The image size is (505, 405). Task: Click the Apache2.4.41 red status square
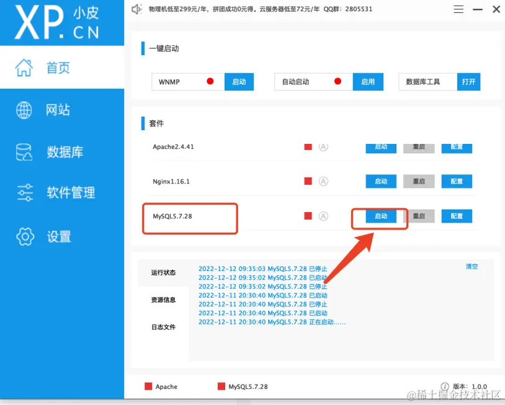coord(308,147)
